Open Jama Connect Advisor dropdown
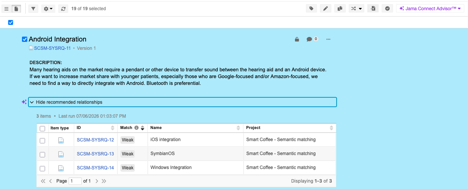Image resolution: width=468 pixels, height=189 pixels. pos(430,8)
